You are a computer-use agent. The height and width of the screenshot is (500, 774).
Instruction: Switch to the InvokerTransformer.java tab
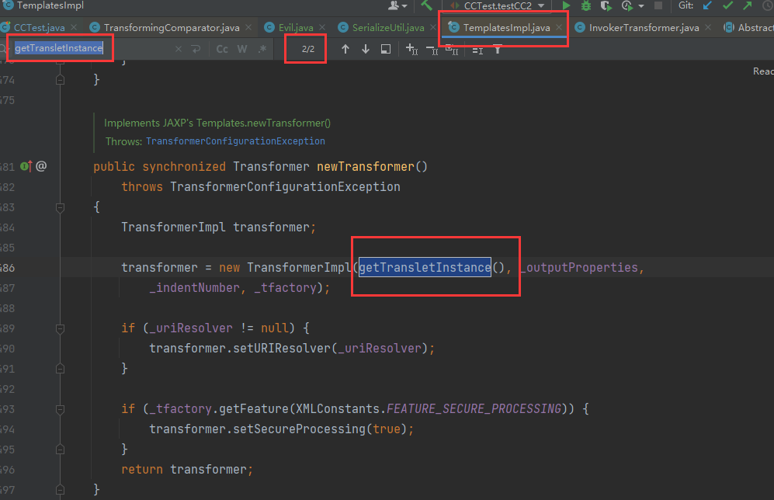(x=644, y=28)
